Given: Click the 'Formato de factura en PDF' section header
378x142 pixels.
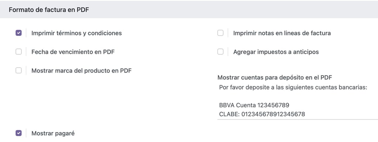Looking at the screenshot, I should (49, 10).
